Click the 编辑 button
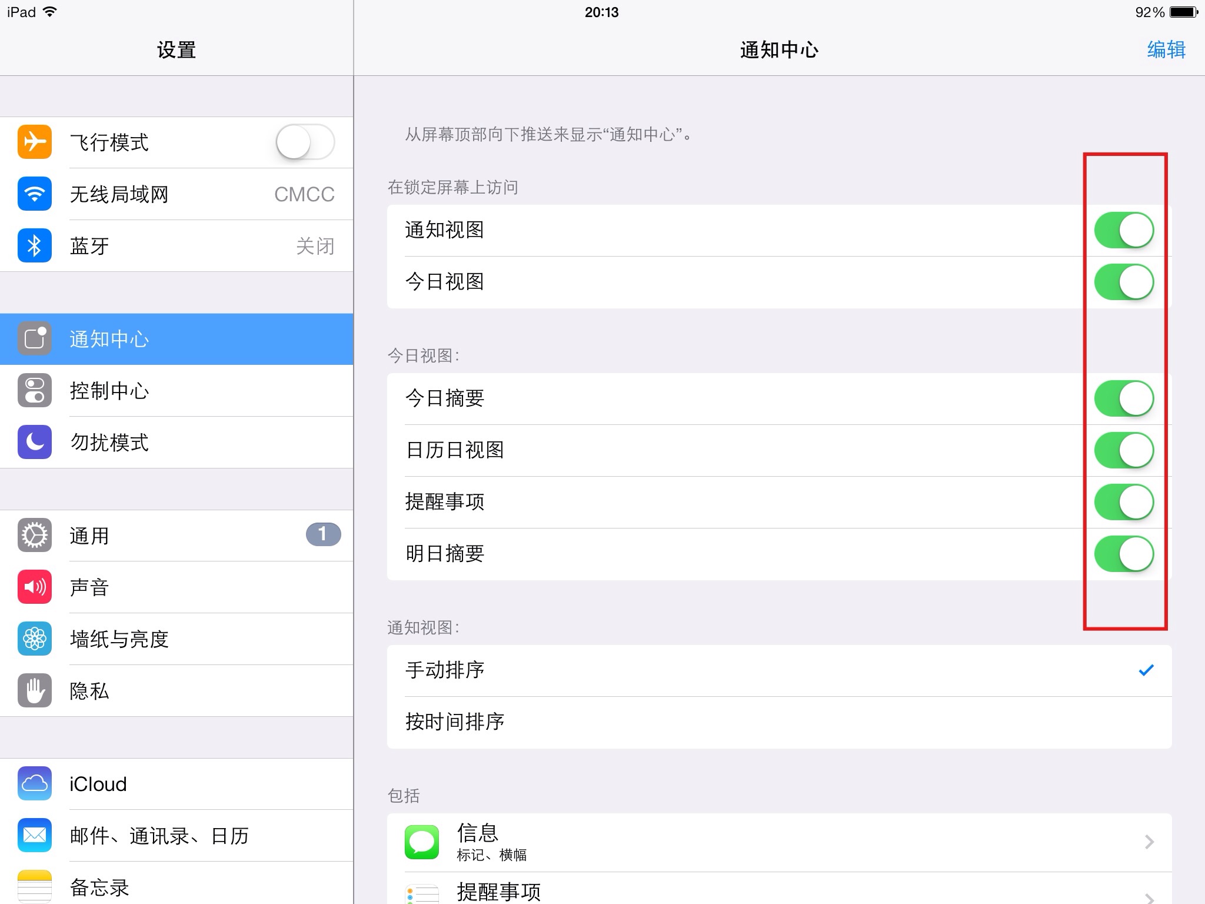The height and width of the screenshot is (904, 1205). point(1166,51)
